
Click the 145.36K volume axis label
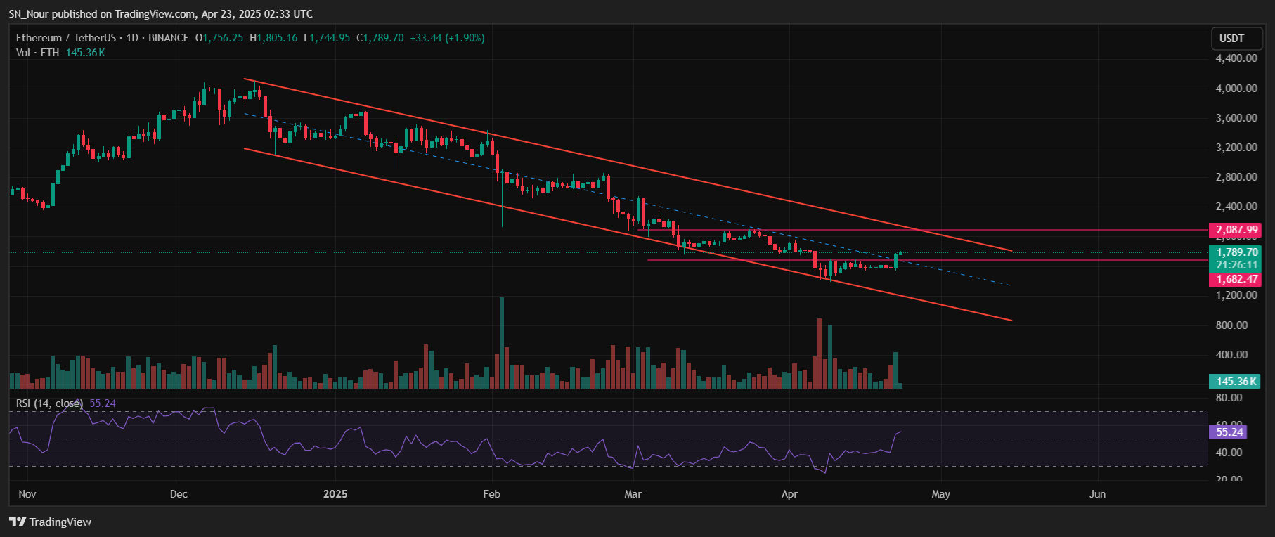[1236, 382]
